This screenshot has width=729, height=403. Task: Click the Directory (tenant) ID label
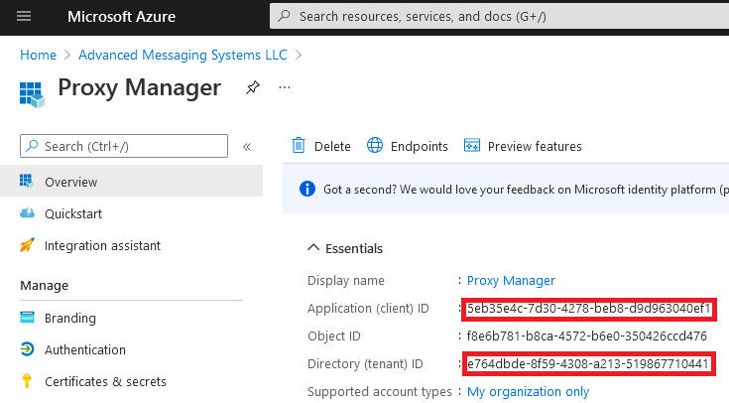coord(365,364)
